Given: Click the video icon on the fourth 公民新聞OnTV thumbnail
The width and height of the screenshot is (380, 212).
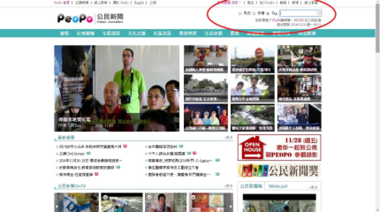Looking at the screenshot, I should pos(194,196).
